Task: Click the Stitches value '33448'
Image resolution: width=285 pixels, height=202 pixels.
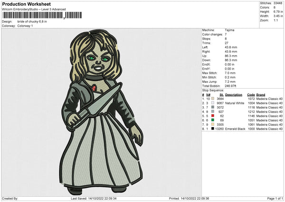Action: pyautogui.click(x=278, y=3)
